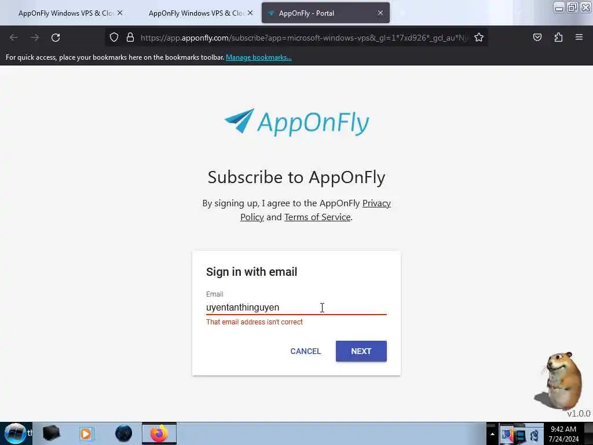
Task: Click into the Email input field
Action: click(296, 307)
